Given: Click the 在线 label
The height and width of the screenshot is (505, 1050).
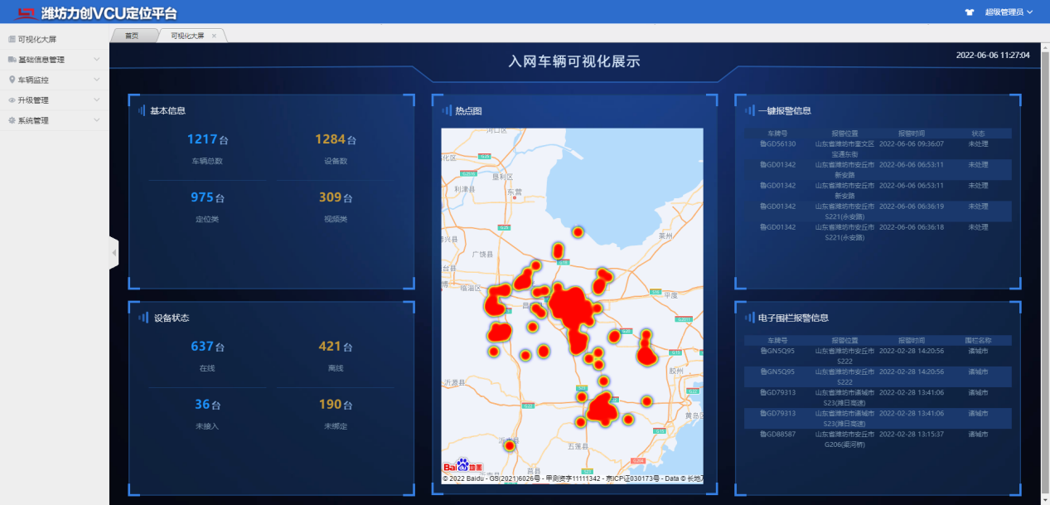Looking at the screenshot, I should coord(207,368).
